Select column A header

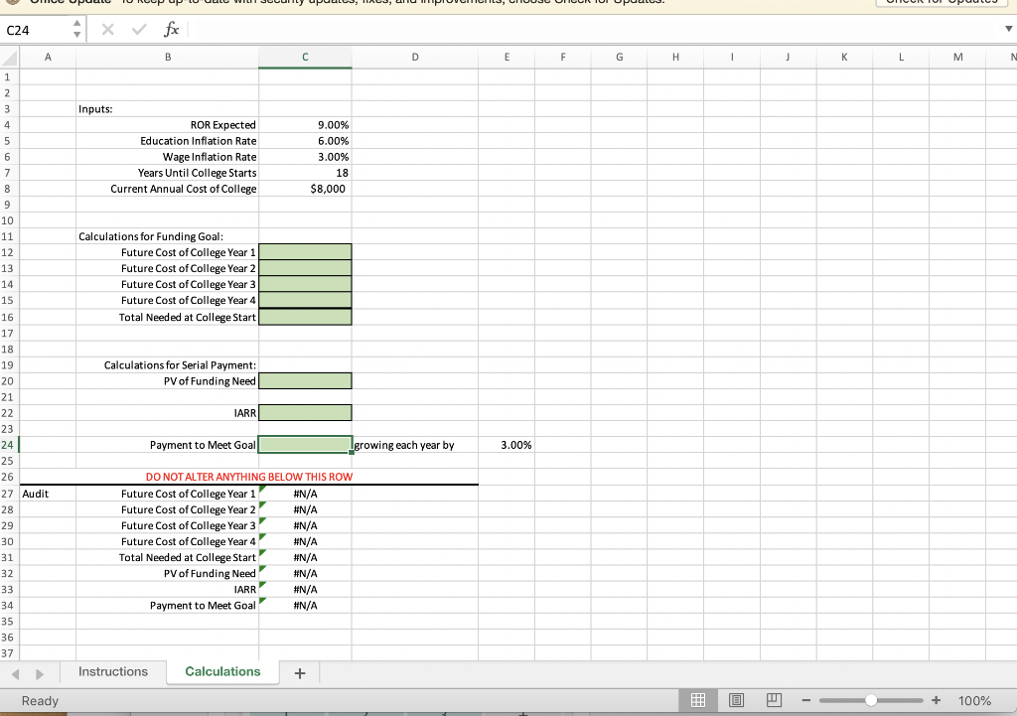(x=48, y=57)
